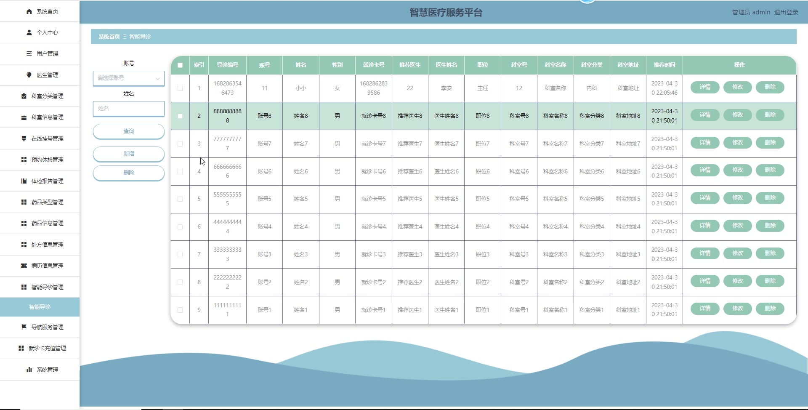Click the 导诊编号 column header
The height and width of the screenshot is (410, 808).
coord(227,65)
